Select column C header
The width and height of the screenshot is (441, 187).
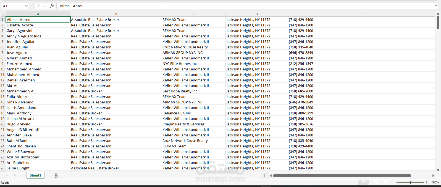pyautogui.click(x=194, y=14)
